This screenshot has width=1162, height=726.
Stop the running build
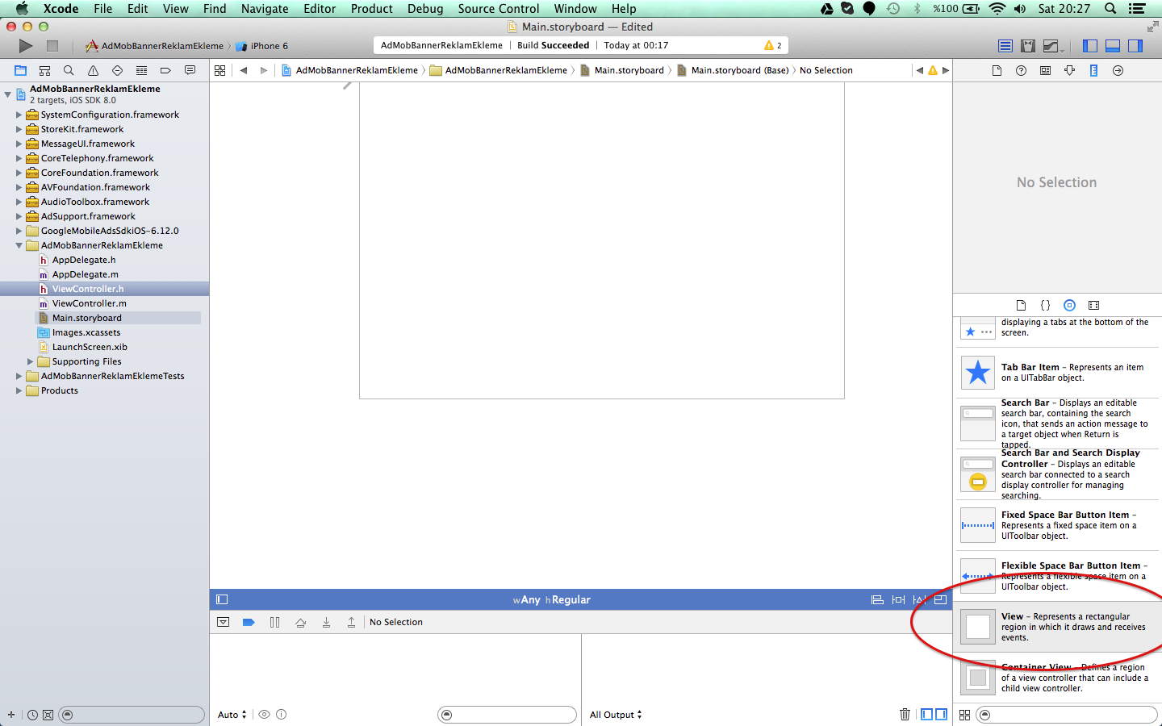click(52, 46)
